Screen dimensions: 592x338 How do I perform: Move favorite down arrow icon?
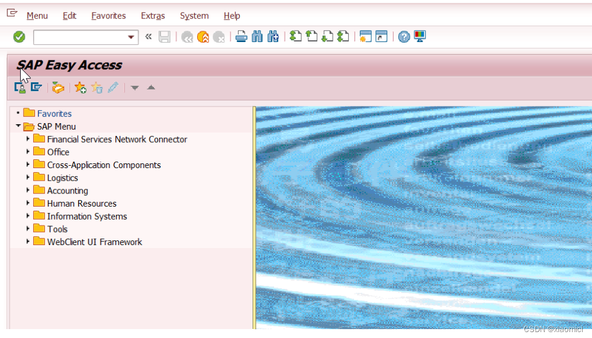135,88
